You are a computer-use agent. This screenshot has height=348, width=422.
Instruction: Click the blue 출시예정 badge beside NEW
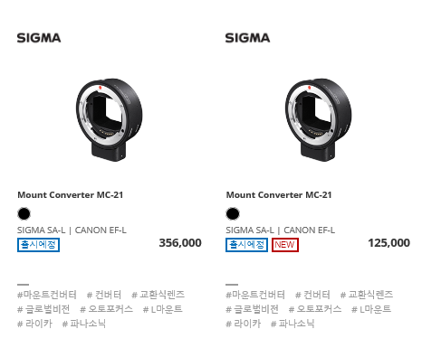pyautogui.click(x=246, y=245)
